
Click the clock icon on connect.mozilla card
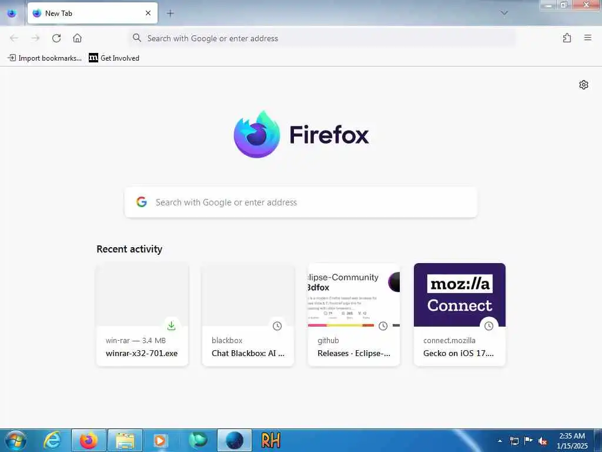[489, 326]
